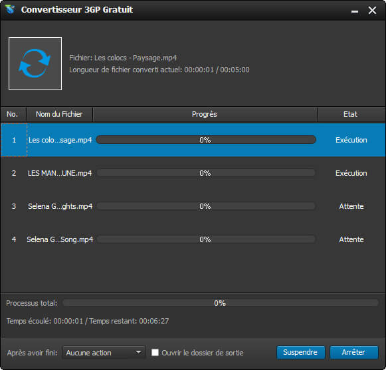Click the Suspendre button

(300, 352)
